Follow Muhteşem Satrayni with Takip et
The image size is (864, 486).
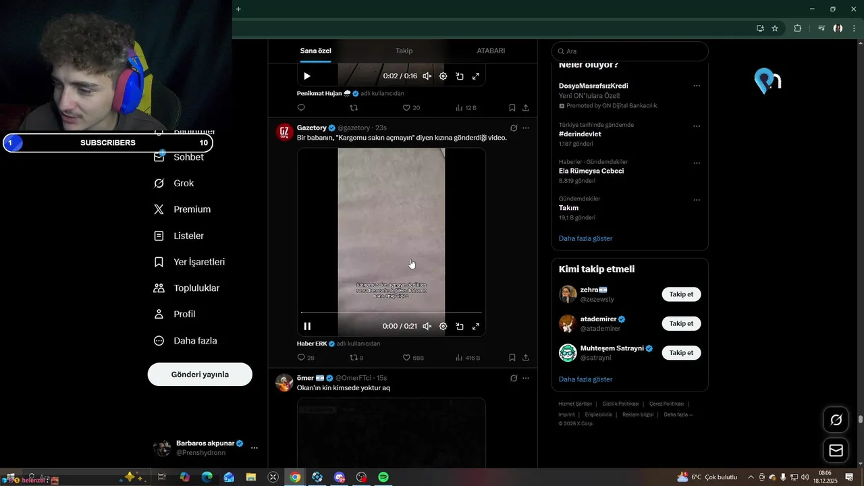coord(681,352)
